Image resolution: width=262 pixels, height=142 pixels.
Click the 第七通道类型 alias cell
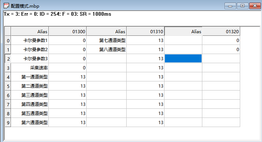point(106,41)
